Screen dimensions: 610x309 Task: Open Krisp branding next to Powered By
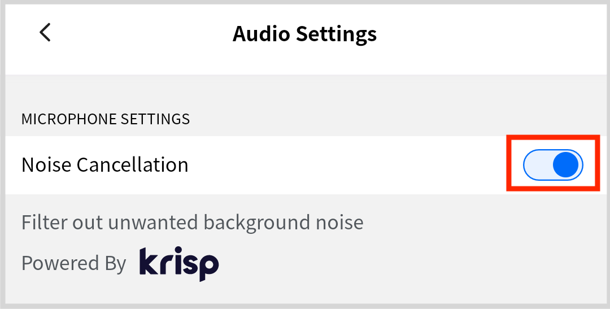(x=179, y=263)
